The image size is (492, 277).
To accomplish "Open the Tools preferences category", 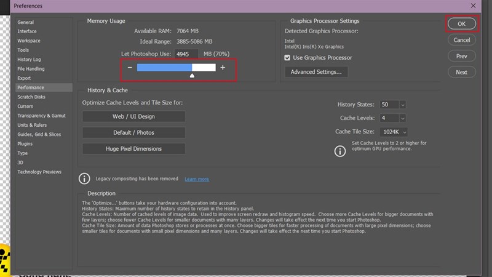I will [44, 50].
